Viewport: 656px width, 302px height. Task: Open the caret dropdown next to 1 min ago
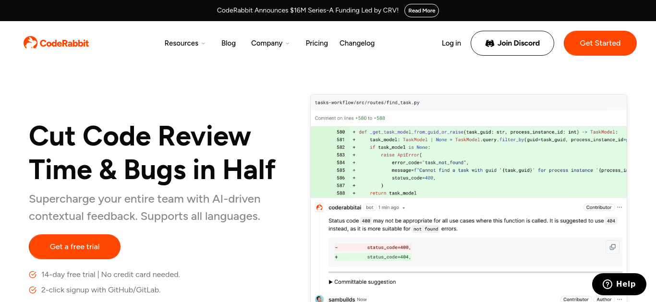pyautogui.click(x=404, y=208)
